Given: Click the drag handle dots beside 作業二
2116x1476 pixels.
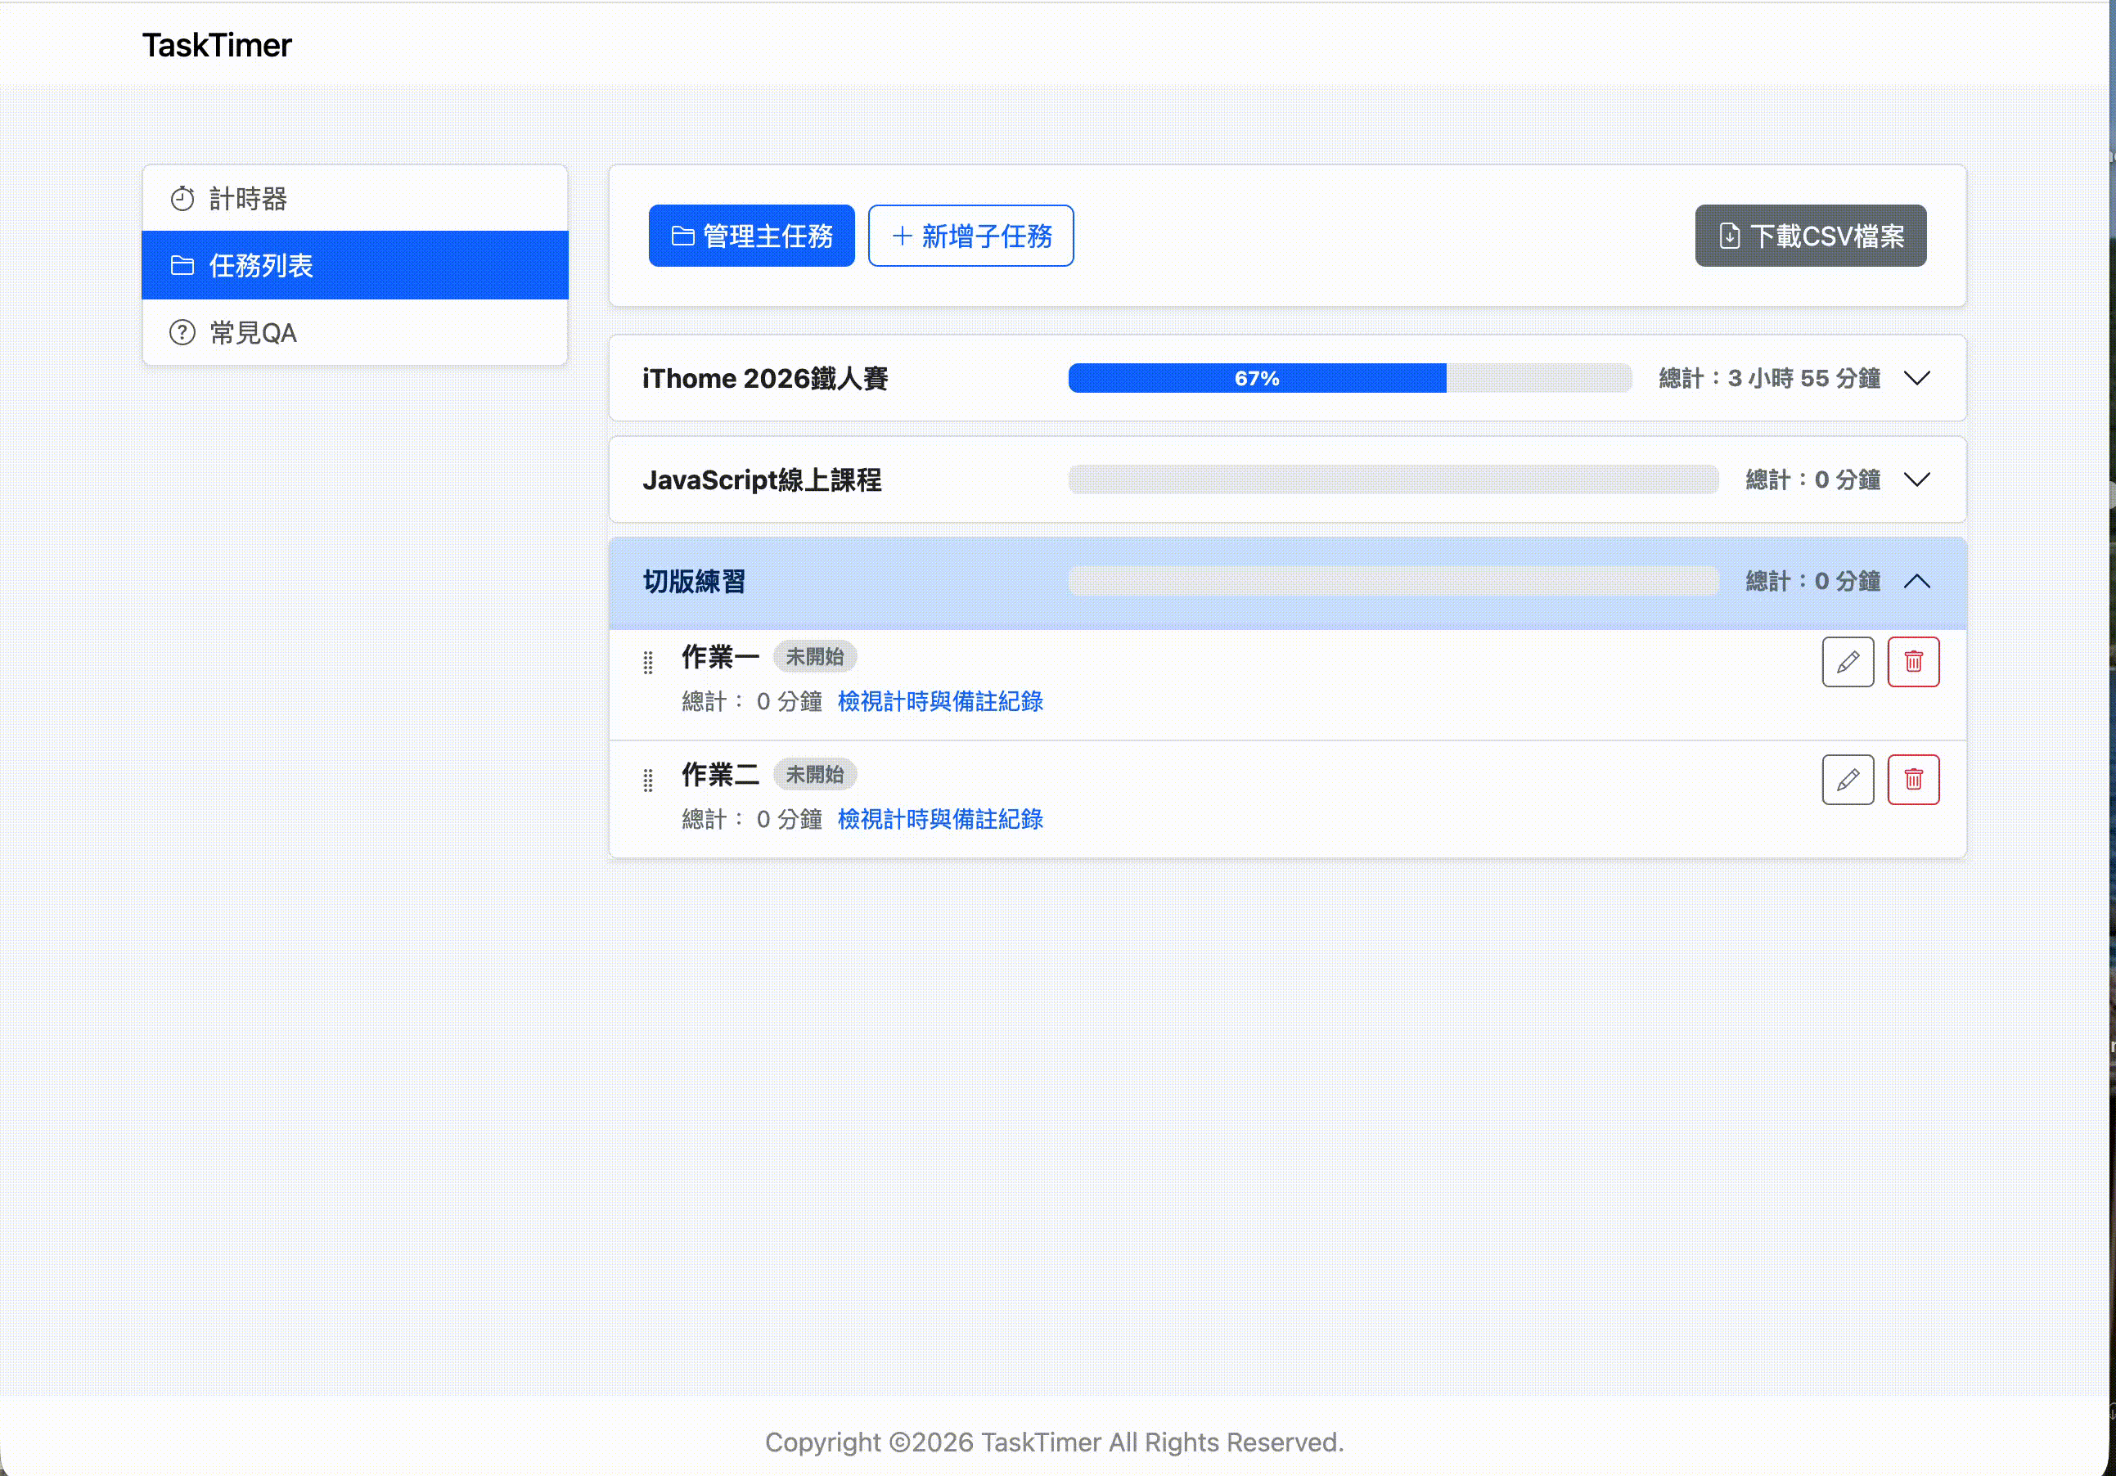Looking at the screenshot, I should (x=648, y=781).
